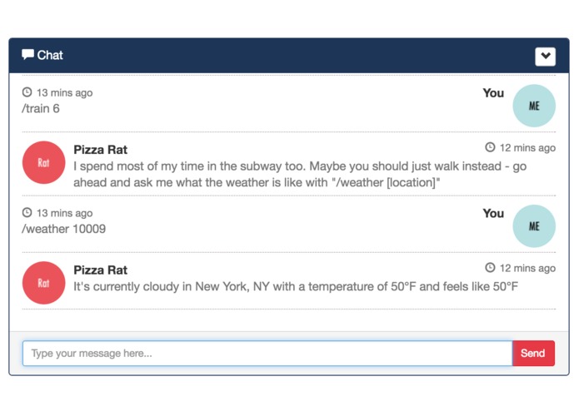
Task: Click the Send button
Action: (533, 353)
